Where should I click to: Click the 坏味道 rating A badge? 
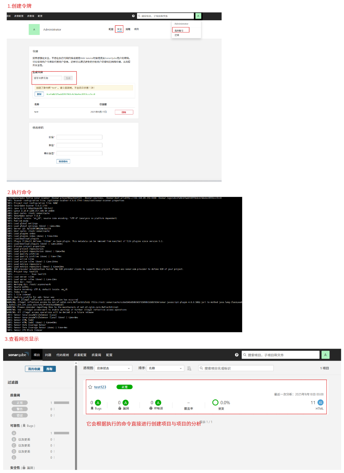pos(158,403)
